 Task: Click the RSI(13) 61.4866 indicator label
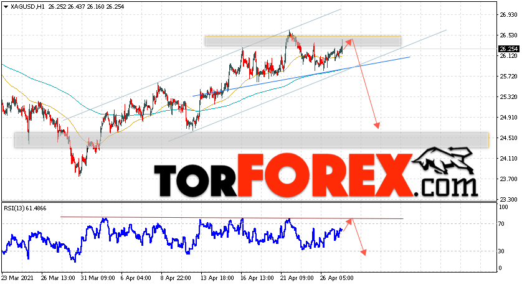click(x=25, y=208)
